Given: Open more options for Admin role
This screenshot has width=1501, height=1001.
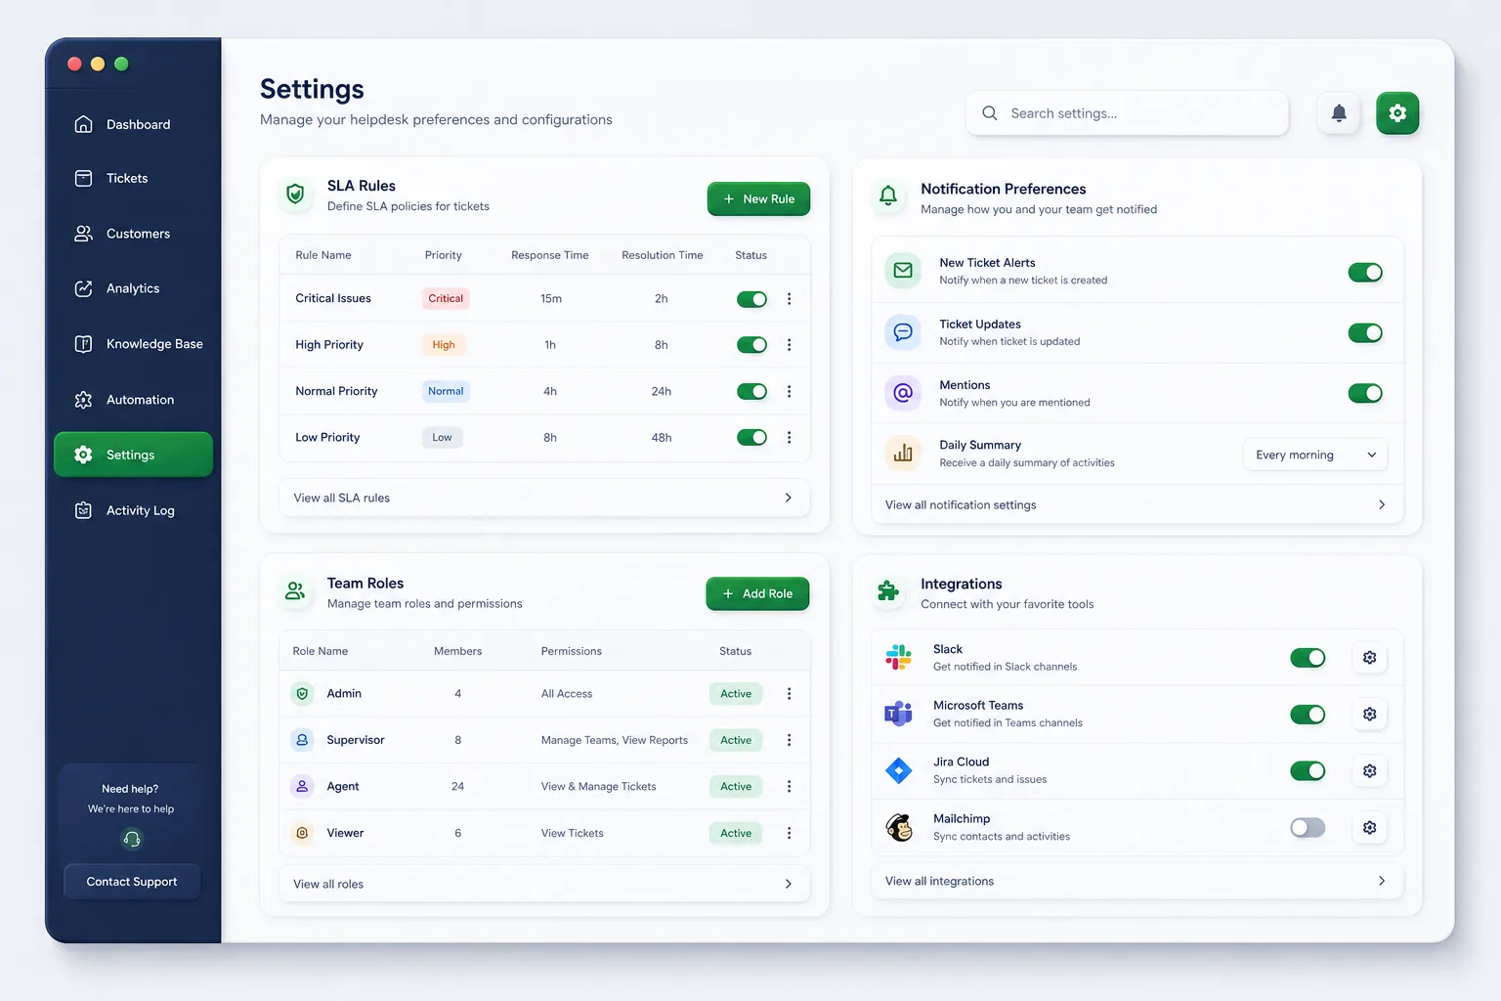Looking at the screenshot, I should (790, 693).
